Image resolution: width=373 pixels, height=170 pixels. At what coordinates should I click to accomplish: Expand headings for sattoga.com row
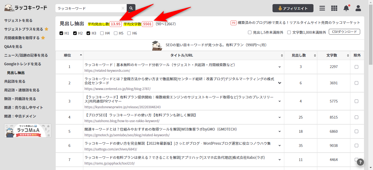(280, 146)
